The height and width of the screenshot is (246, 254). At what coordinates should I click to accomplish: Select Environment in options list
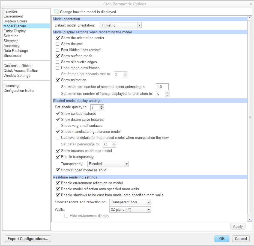tap(13, 16)
